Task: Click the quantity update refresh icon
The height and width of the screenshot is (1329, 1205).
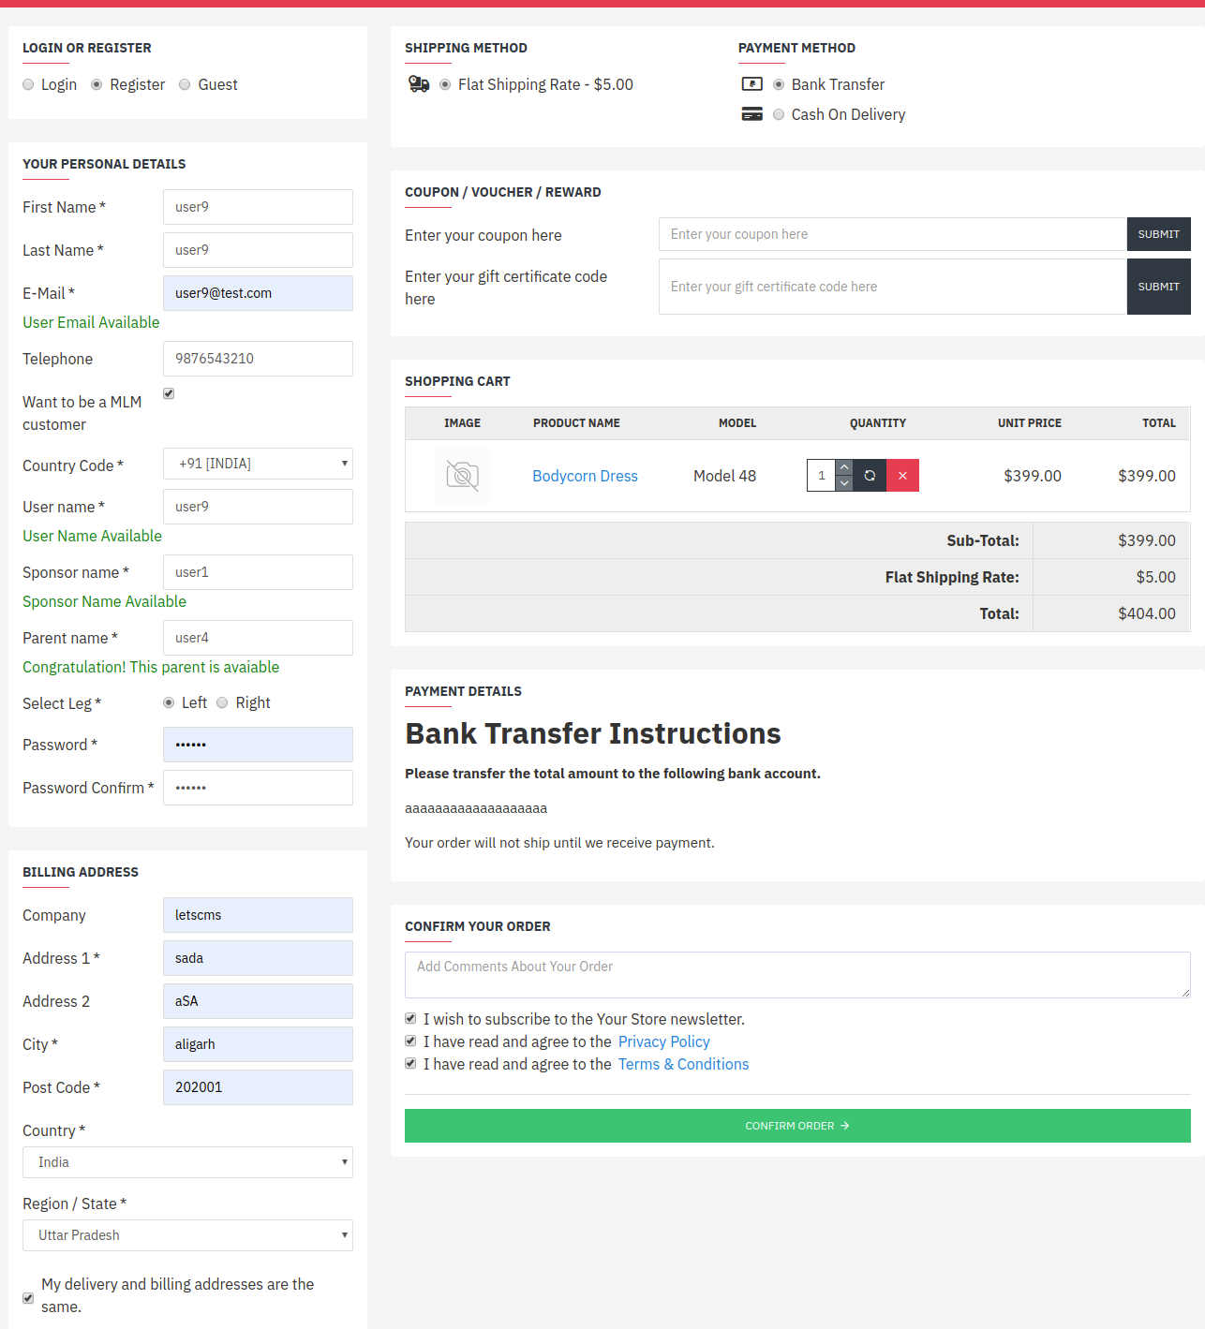Action: [870, 475]
